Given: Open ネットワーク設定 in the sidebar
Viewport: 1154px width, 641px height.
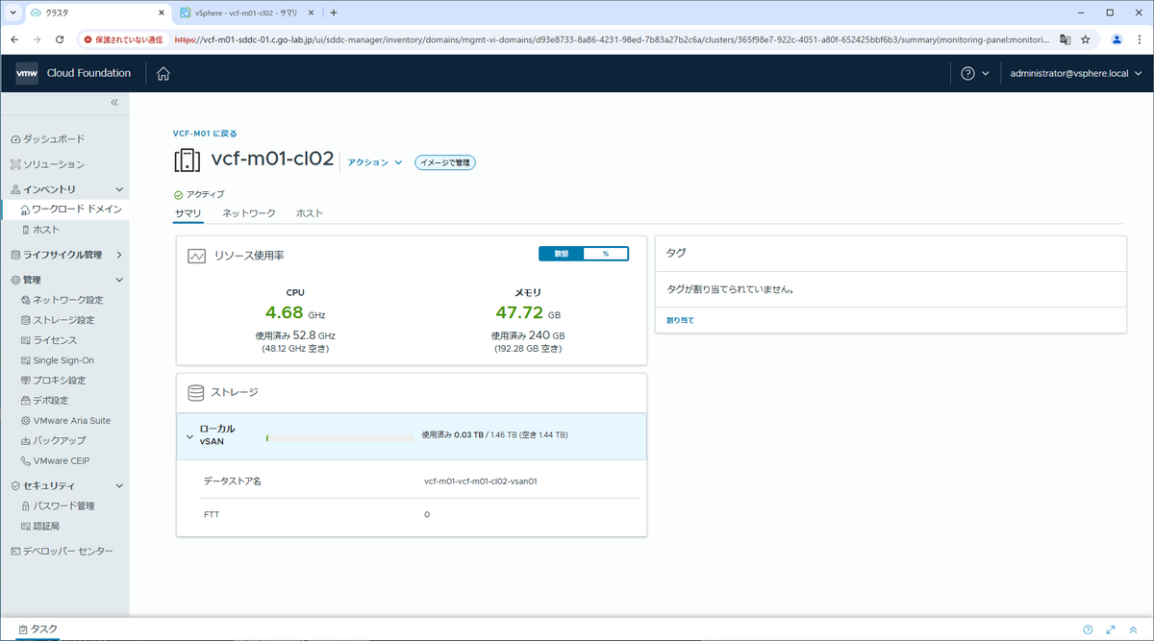Looking at the screenshot, I should [62, 300].
